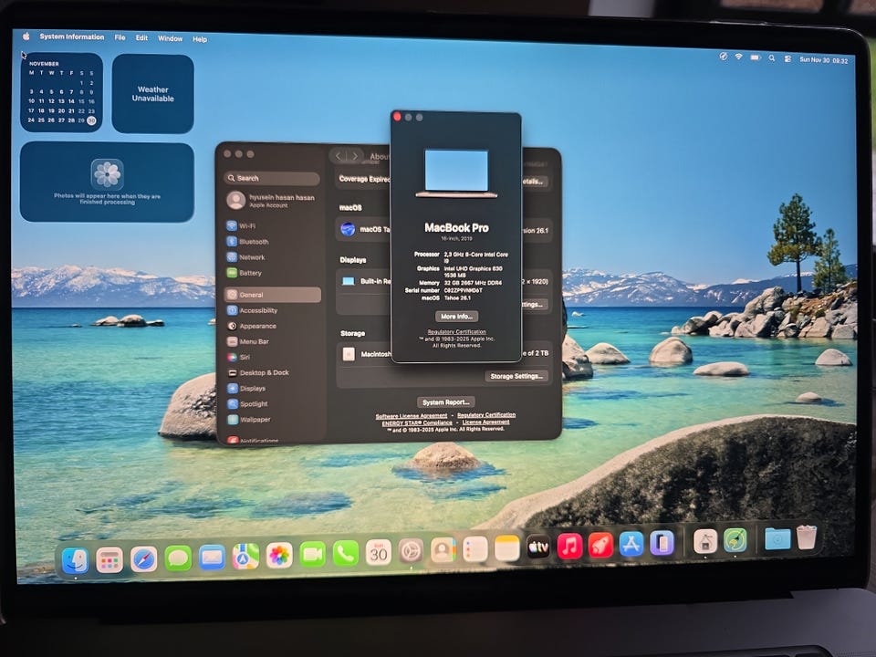The image size is (876, 657).
Task: Open the Notes app in the Dock
Action: tap(507, 548)
